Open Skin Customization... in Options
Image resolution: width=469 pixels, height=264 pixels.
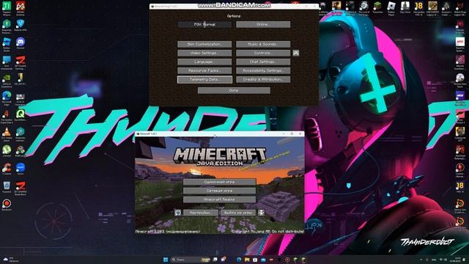pos(204,44)
